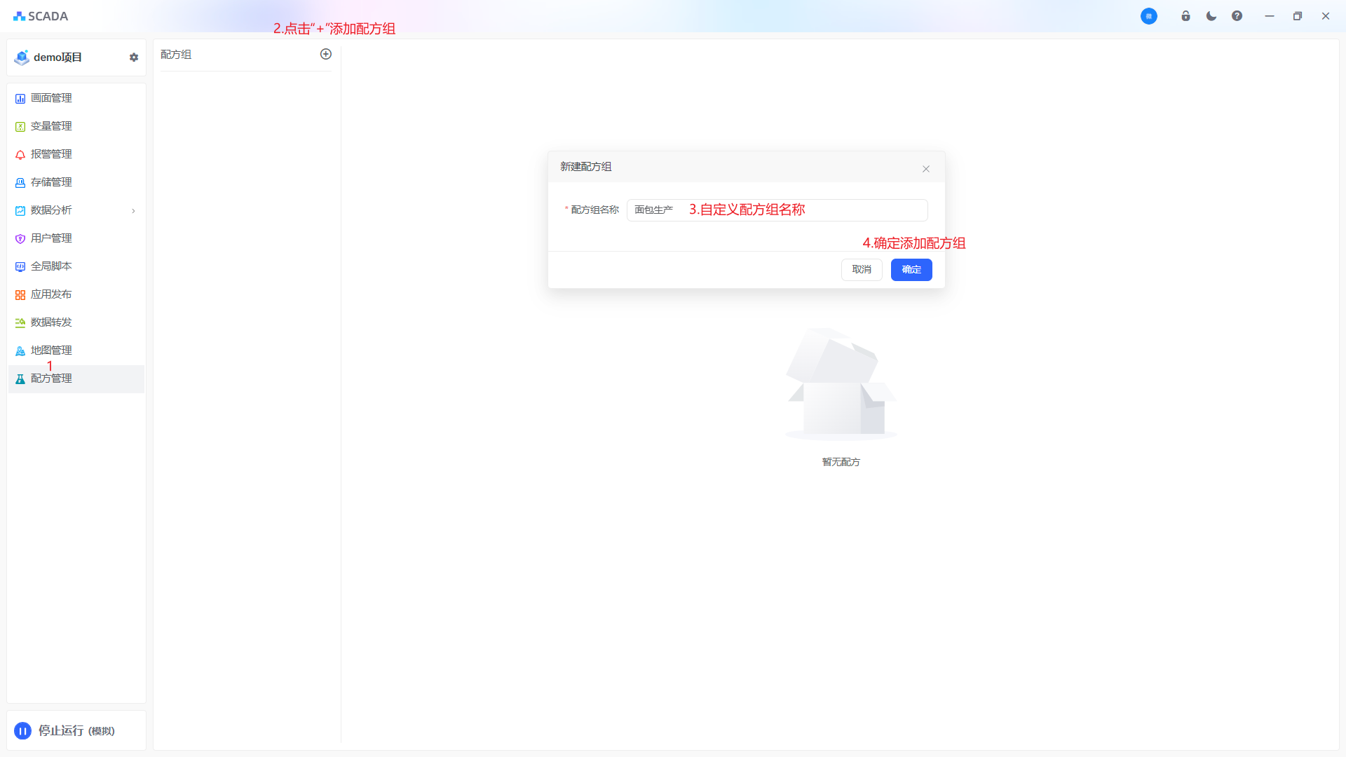Click the plus icon to add a recipe group
Screen dimensions: 1346x757
pos(326,54)
